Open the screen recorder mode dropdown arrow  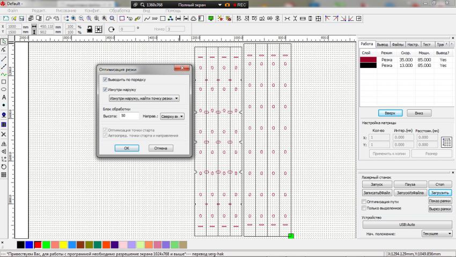click(x=220, y=5)
